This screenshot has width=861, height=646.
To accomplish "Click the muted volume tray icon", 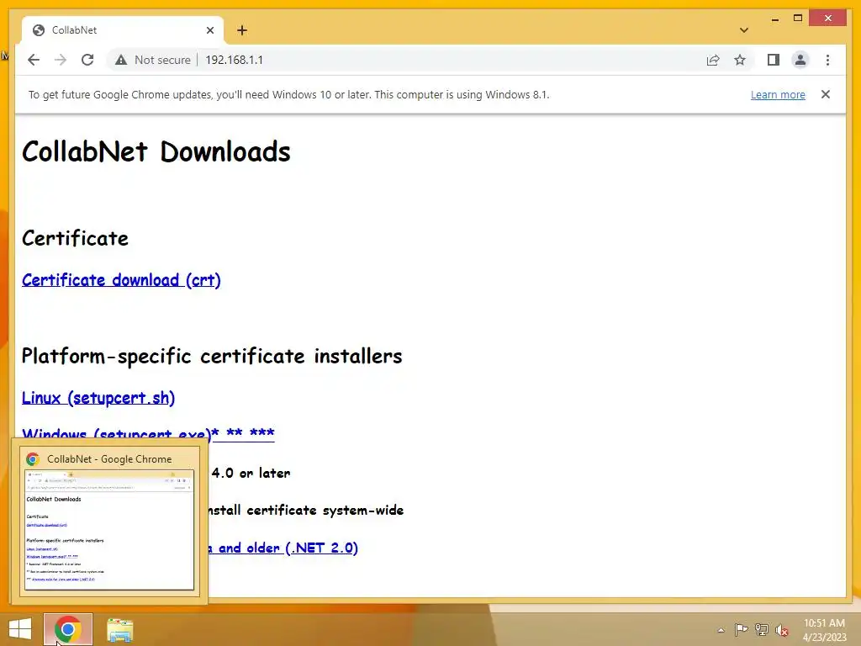I will pos(782,630).
